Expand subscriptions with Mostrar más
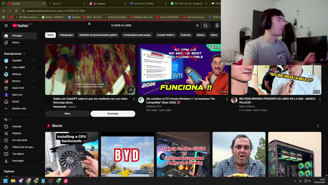Viewport: 328px width, 185px height. pyautogui.click(x=19, y=108)
